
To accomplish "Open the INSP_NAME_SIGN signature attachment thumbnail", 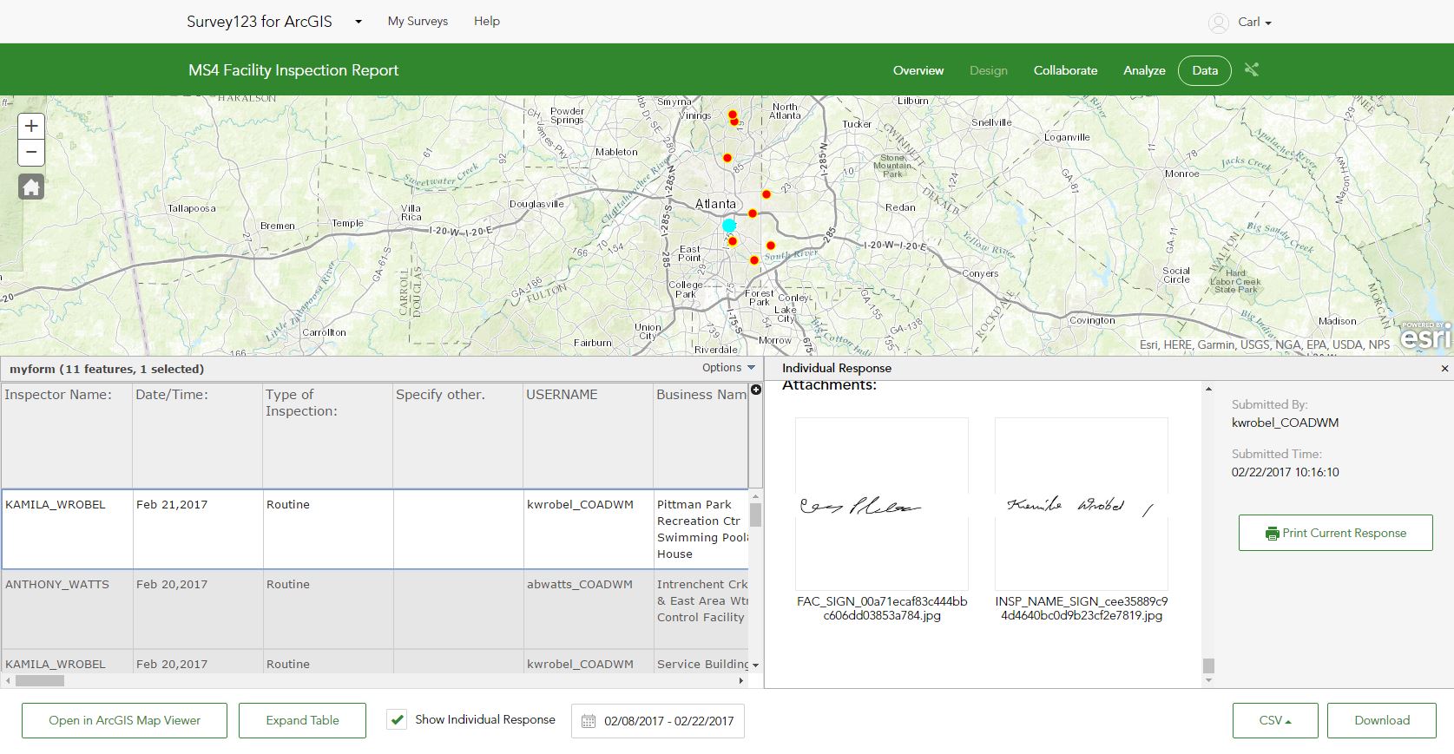I will (x=1082, y=504).
